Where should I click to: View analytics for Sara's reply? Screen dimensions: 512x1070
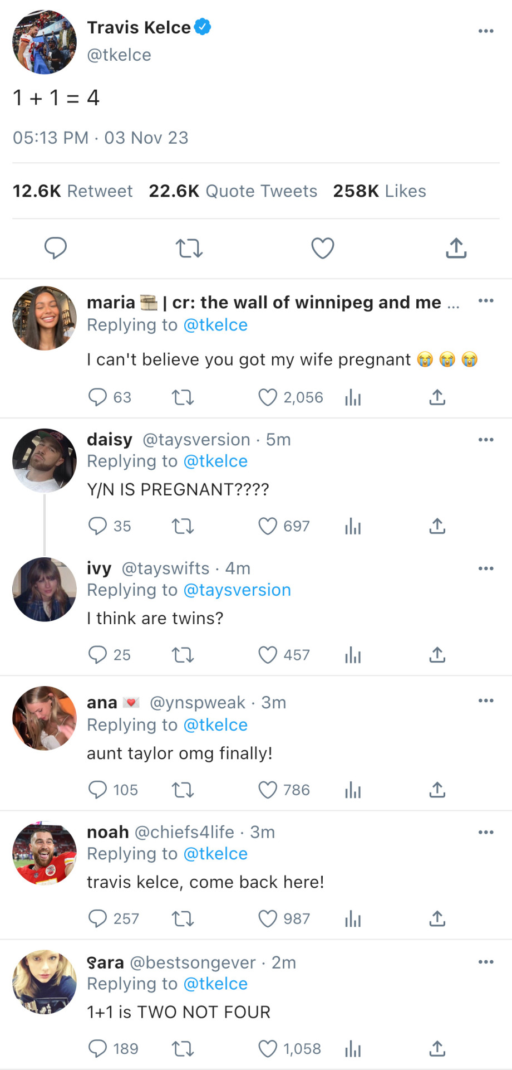(x=353, y=1049)
